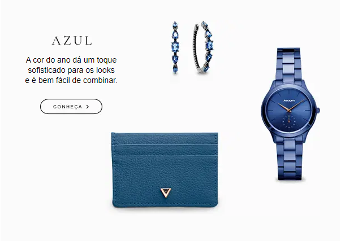Viewport: 341px width, 241px height.
Task: Open the blue Akium watch product image
Action: [290, 114]
